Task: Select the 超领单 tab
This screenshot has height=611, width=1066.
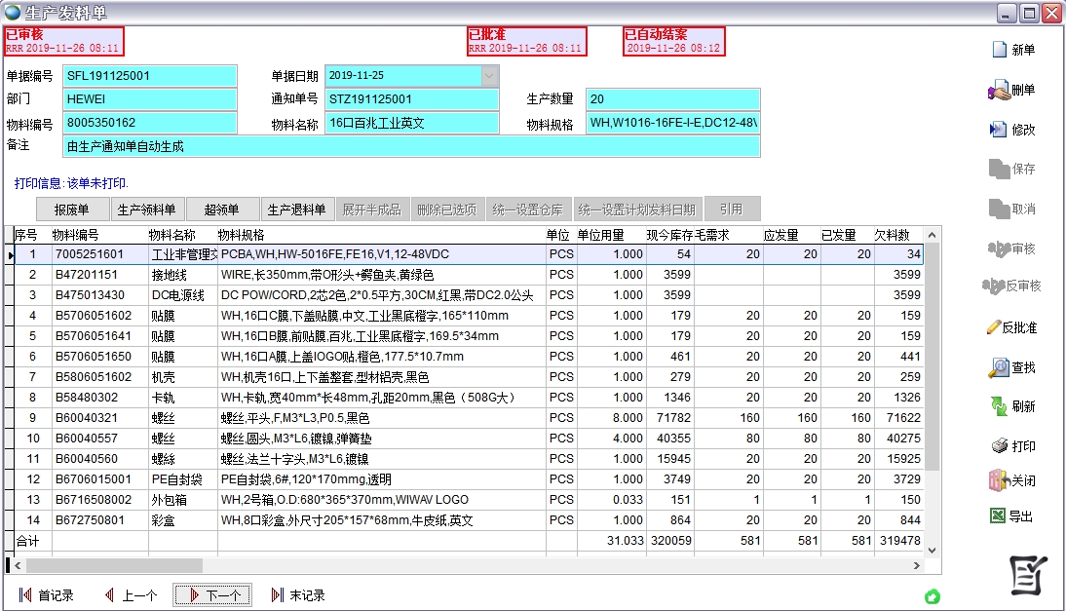Action: [x=221, y=210]
